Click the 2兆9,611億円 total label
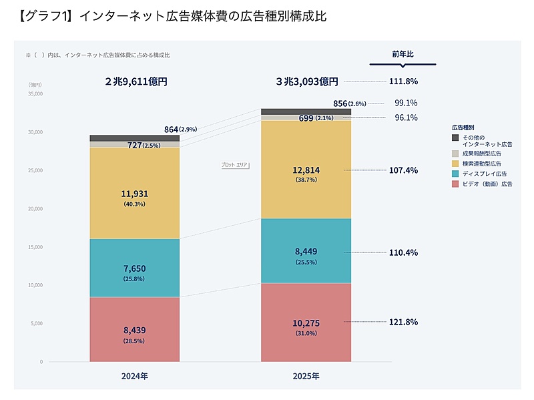The image size is (534, 400). 135,81
